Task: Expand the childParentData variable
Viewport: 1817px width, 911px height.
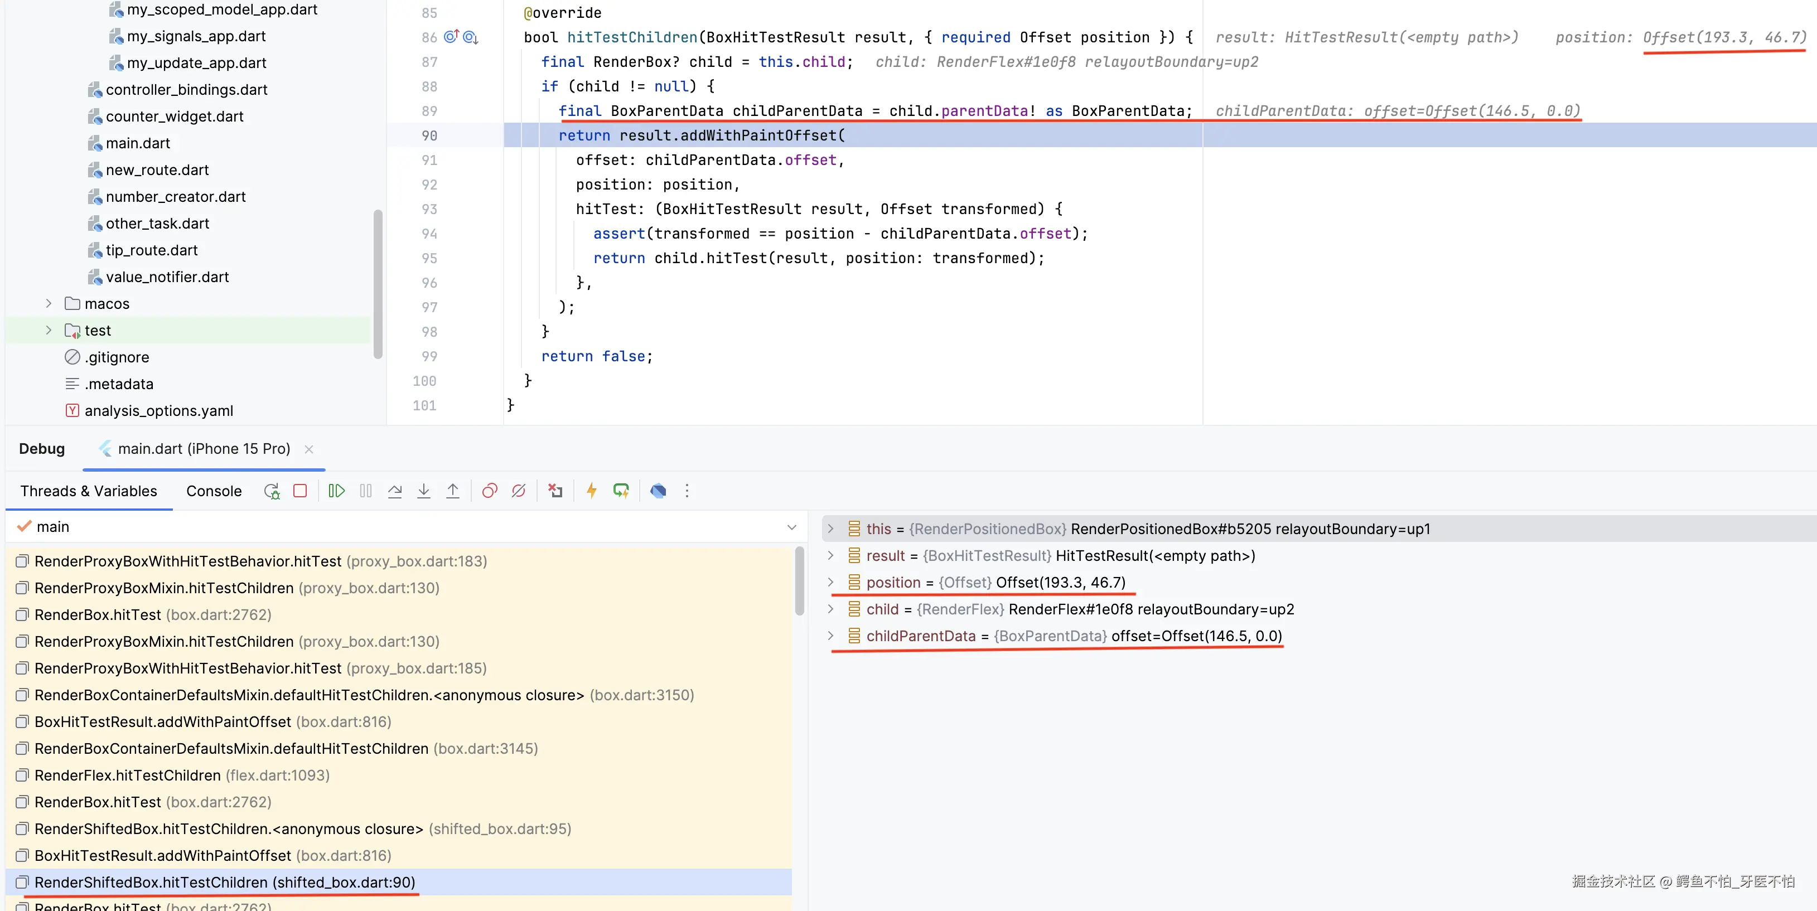Action: (830, 636)
